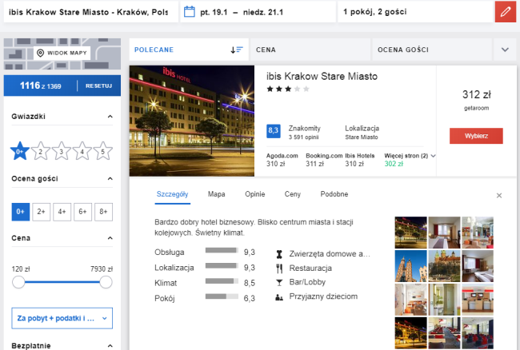Click the 312 zł getaroom price
The height and width of the screenshot is (350, 520).
click(476, 99)
